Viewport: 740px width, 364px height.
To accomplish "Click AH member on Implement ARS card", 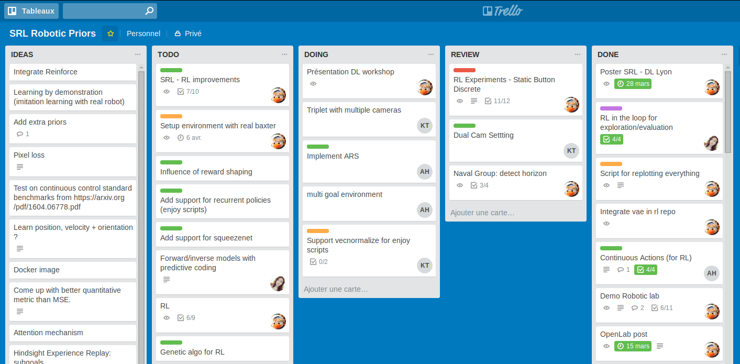I will (x=425, y=172).
